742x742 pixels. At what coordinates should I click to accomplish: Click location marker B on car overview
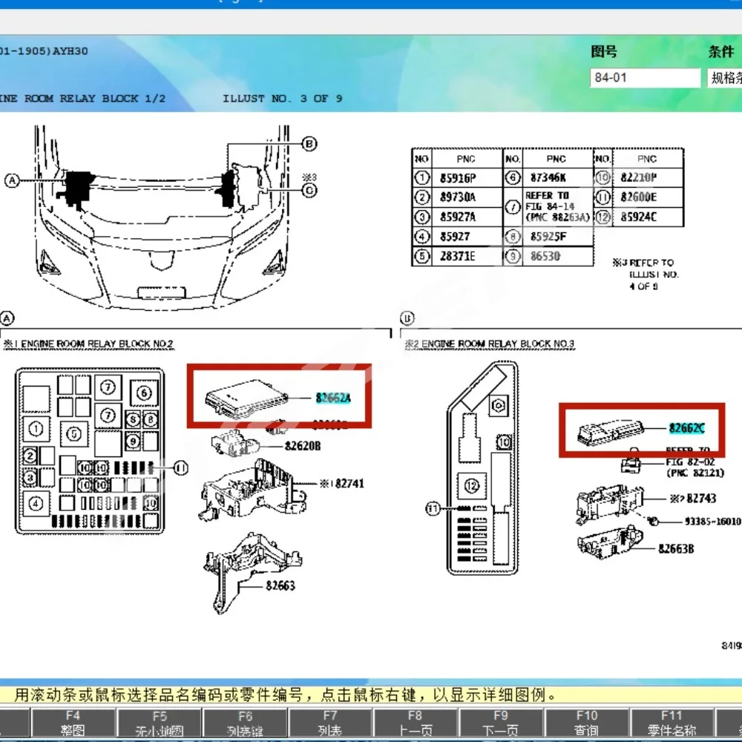pyautogui.click(x=309, y=143)
